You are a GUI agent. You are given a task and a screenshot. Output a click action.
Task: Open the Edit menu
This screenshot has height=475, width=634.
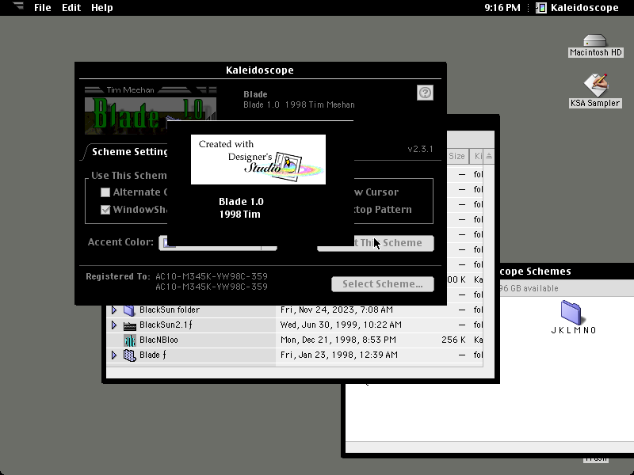[x=71, y=8]
